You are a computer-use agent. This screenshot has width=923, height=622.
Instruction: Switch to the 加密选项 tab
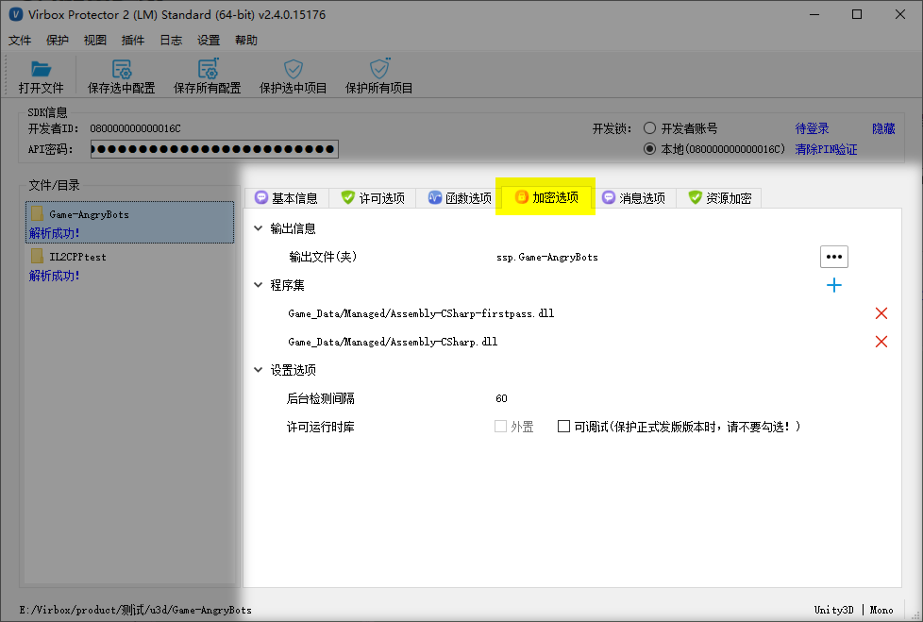tap(546, 197)
